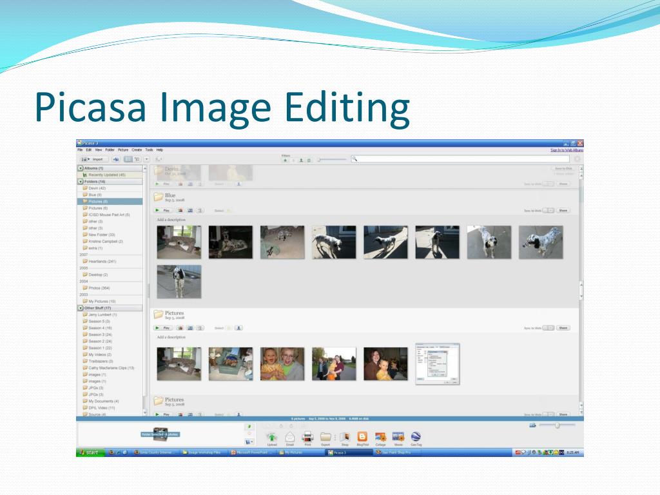Filter by faces person icon
Screen dimensions: 660x495
coord(301,160)
